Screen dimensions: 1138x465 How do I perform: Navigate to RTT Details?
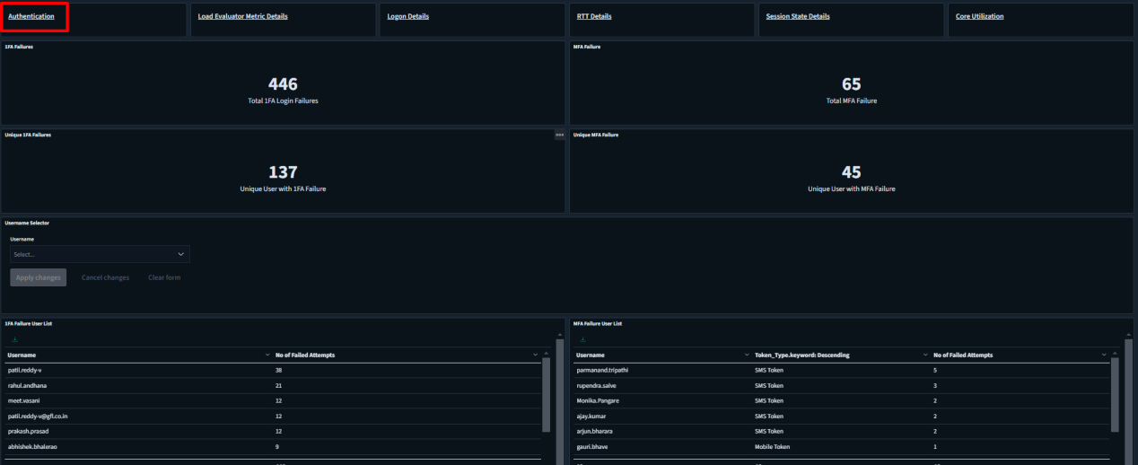[594, 16]
